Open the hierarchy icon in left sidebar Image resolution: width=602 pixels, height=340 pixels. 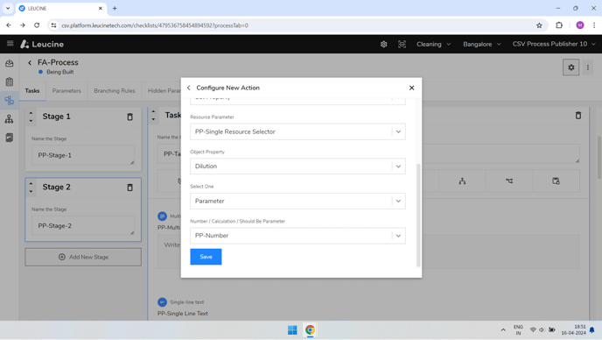[10, 119]
